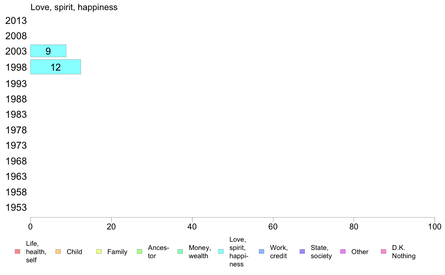Select the Ancestor green legend swatch
This screenshot has height=275, width=445.
[139, 251]
